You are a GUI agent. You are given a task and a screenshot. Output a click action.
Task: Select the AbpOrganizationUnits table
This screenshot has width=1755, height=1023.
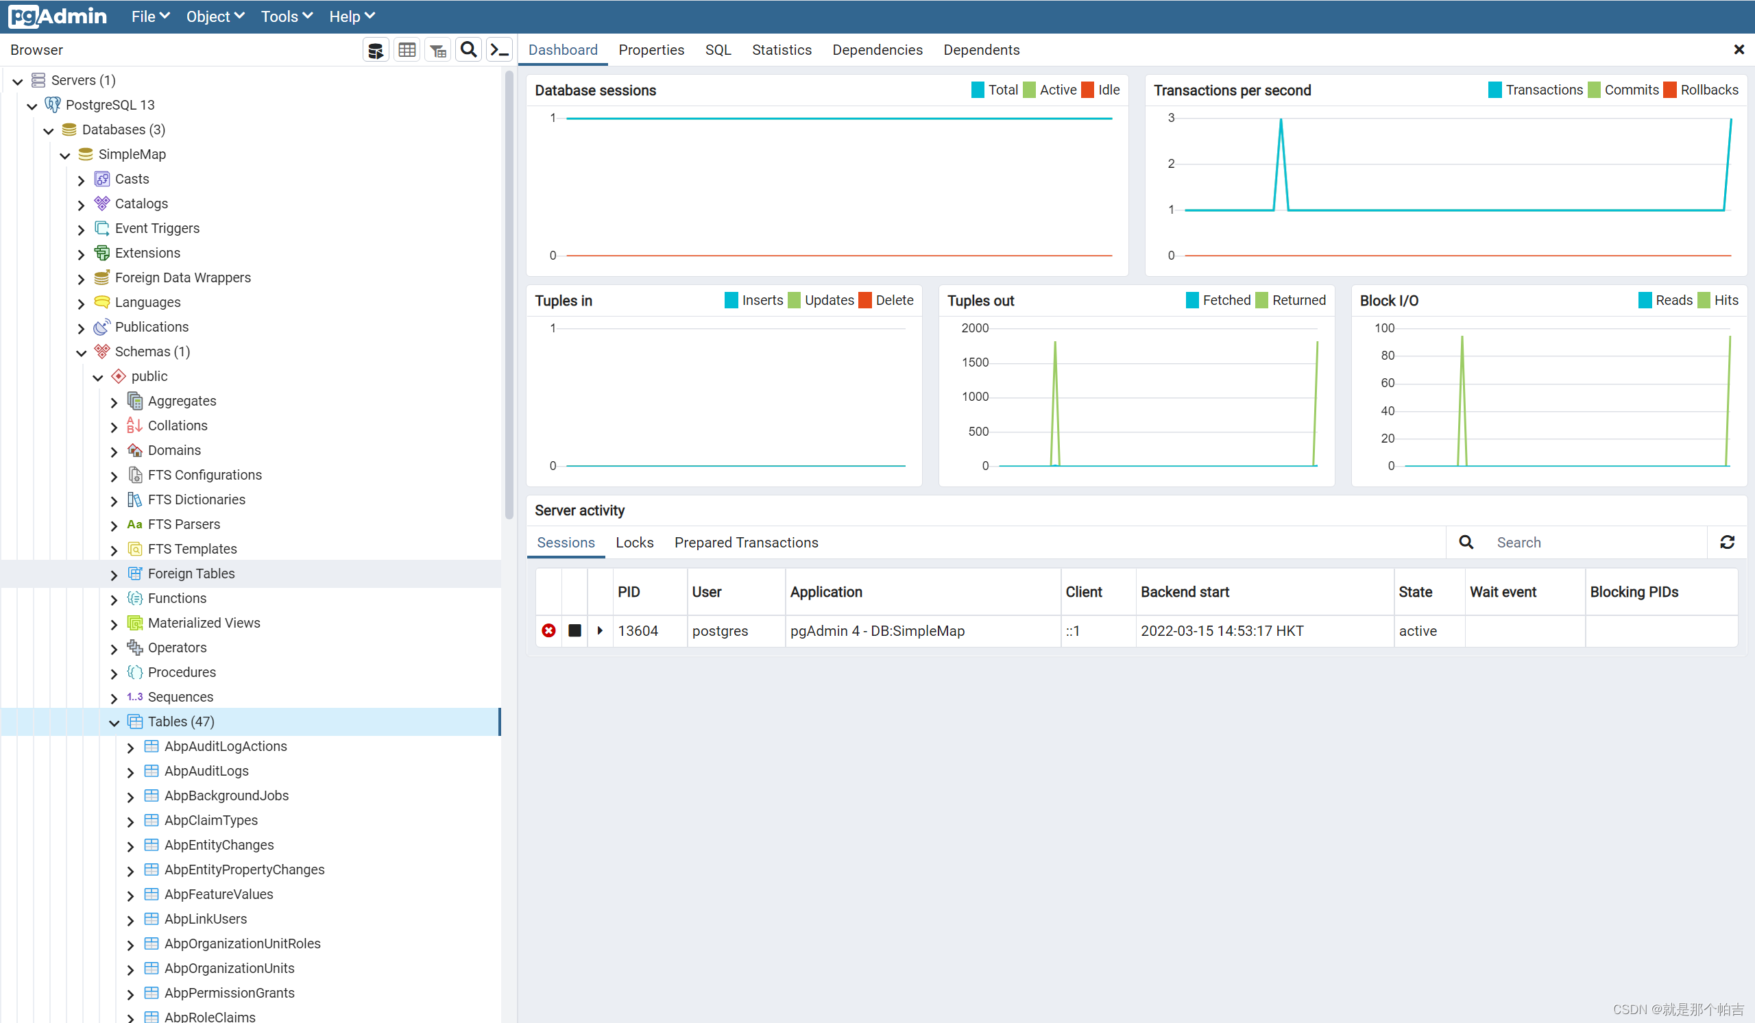[x=229, y=968]
